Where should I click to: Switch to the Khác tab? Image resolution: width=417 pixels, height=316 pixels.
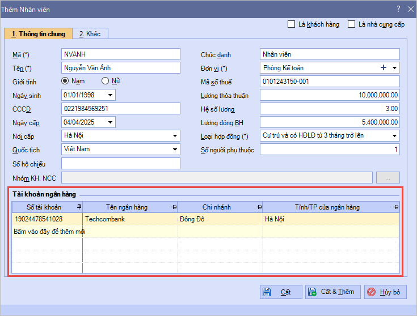tap(90, 34)
